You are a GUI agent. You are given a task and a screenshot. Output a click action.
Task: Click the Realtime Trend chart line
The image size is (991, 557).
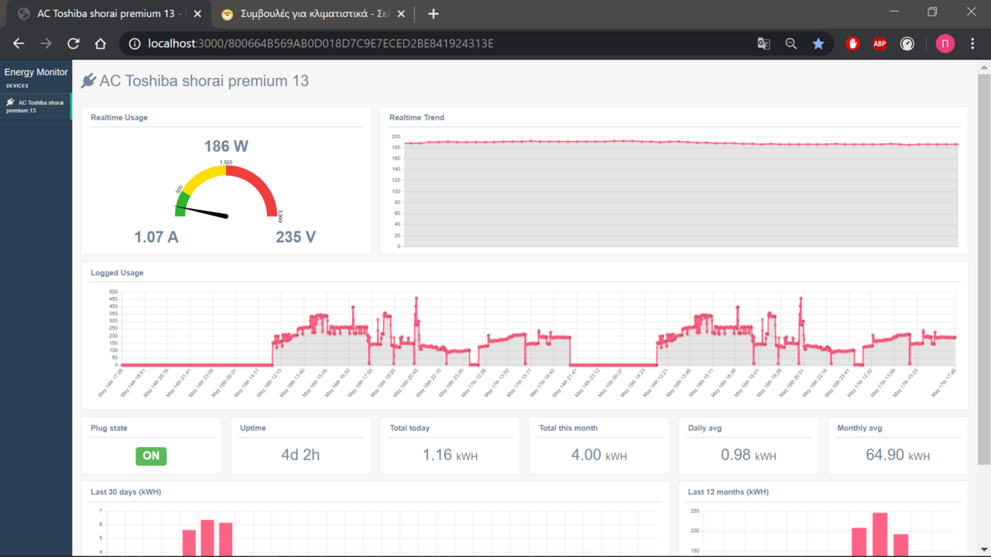point(681,142)
